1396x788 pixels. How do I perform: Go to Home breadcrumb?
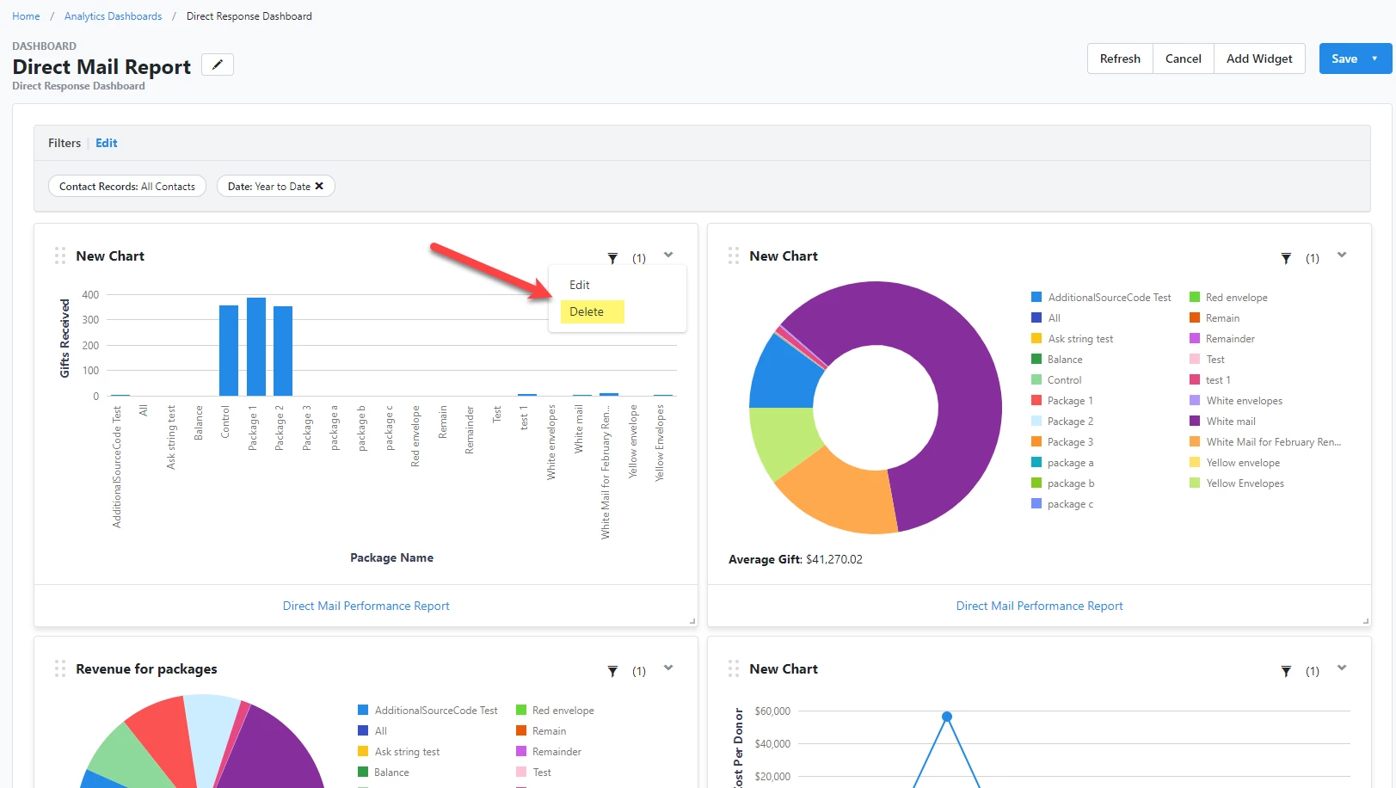[26, 16]
